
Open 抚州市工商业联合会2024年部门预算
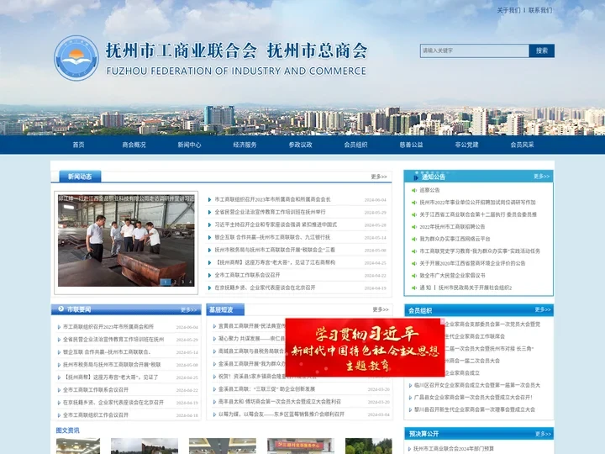point(454,449)
